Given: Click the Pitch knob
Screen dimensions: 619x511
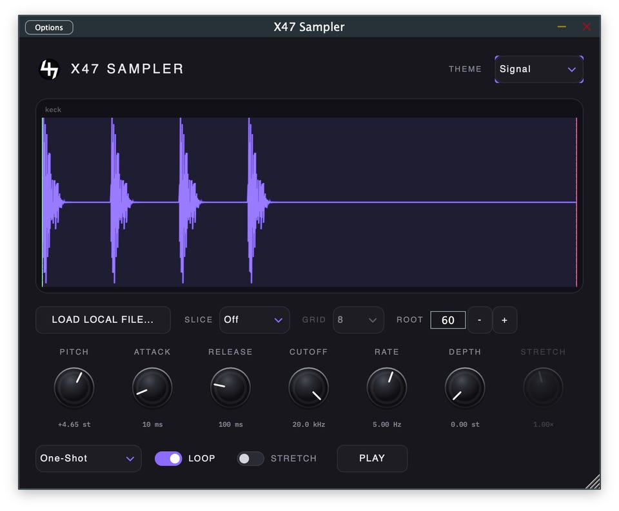Looking at the screenshot, I should coord(74,387).
